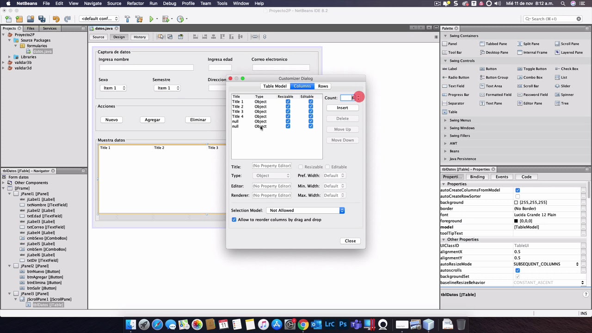Click the New File toolbar icon

[8, 19]
